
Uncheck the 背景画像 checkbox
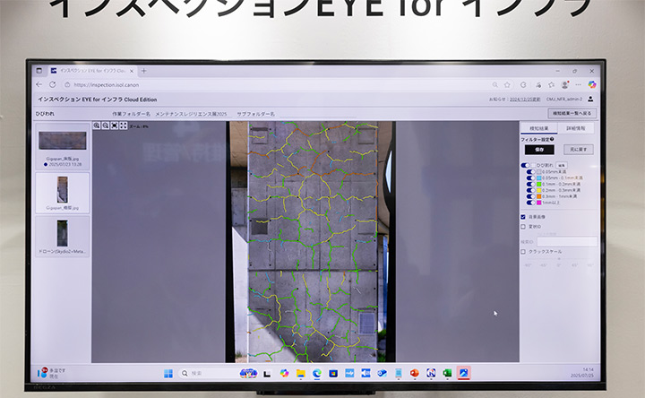pos(523,216)
